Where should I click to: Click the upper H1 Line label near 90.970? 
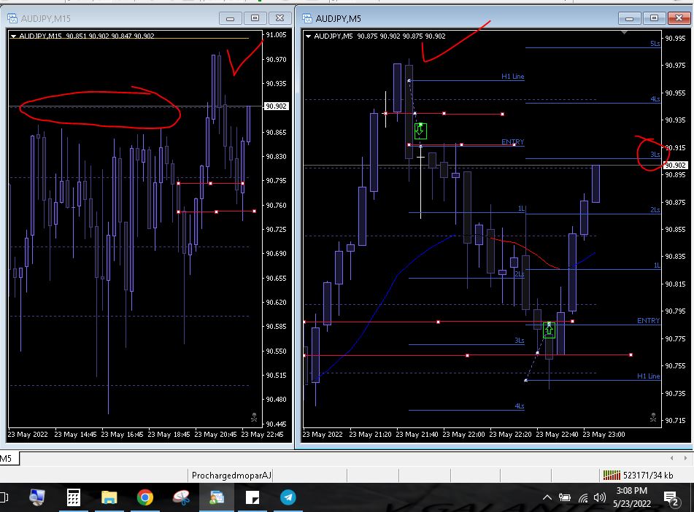pos(512,76)
